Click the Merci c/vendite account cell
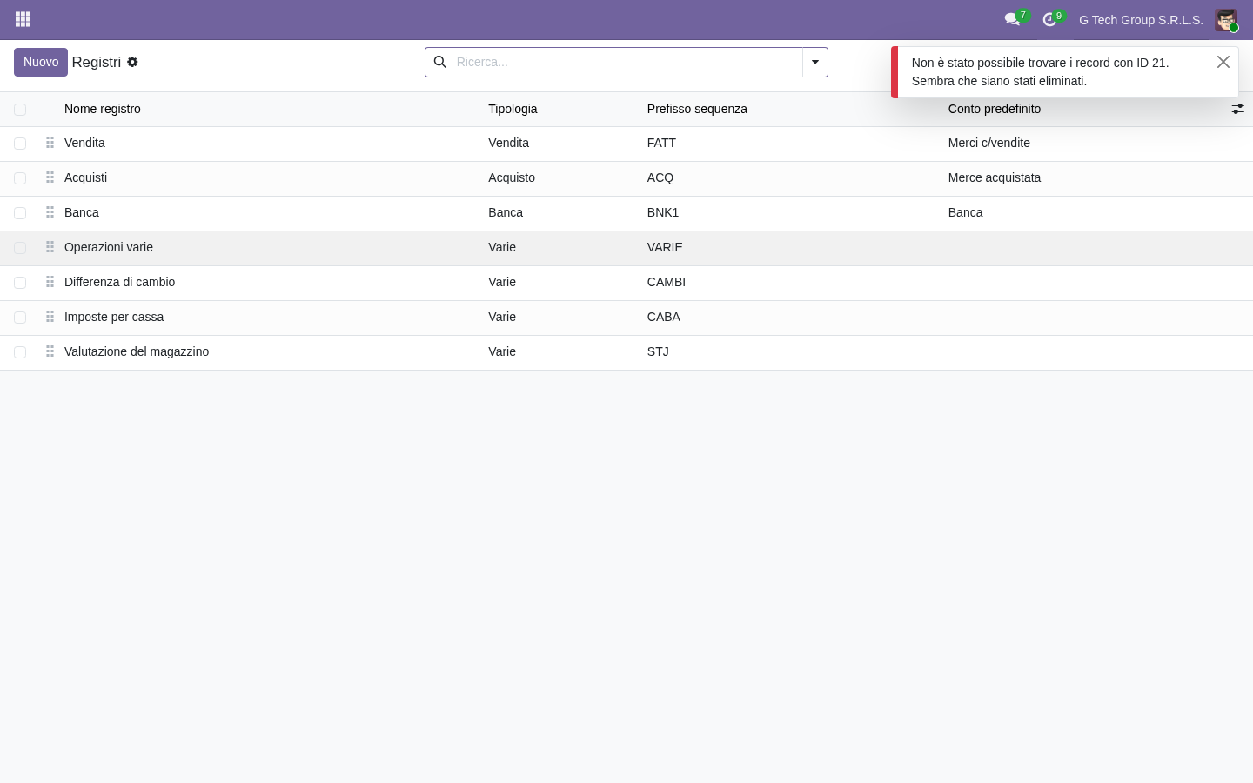 click(x=989, y=143)
